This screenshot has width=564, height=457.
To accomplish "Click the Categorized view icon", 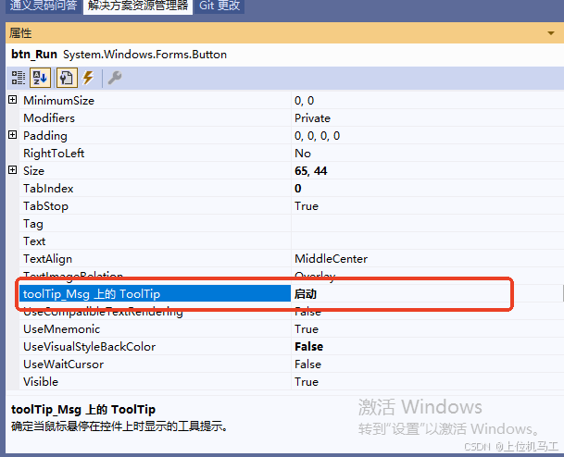I will coord(18,78).
